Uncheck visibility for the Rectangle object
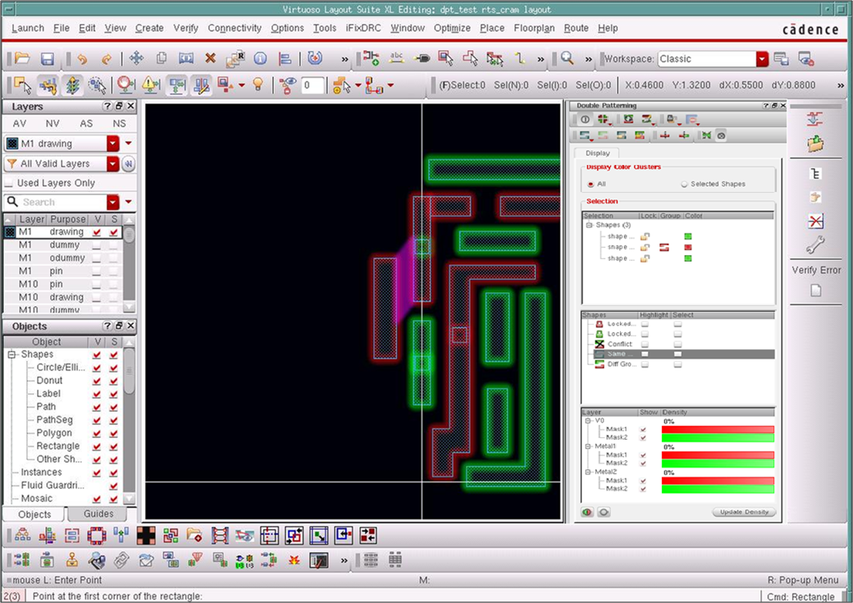 pos(98,446)
